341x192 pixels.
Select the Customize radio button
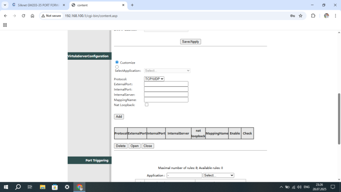(117, 62)
